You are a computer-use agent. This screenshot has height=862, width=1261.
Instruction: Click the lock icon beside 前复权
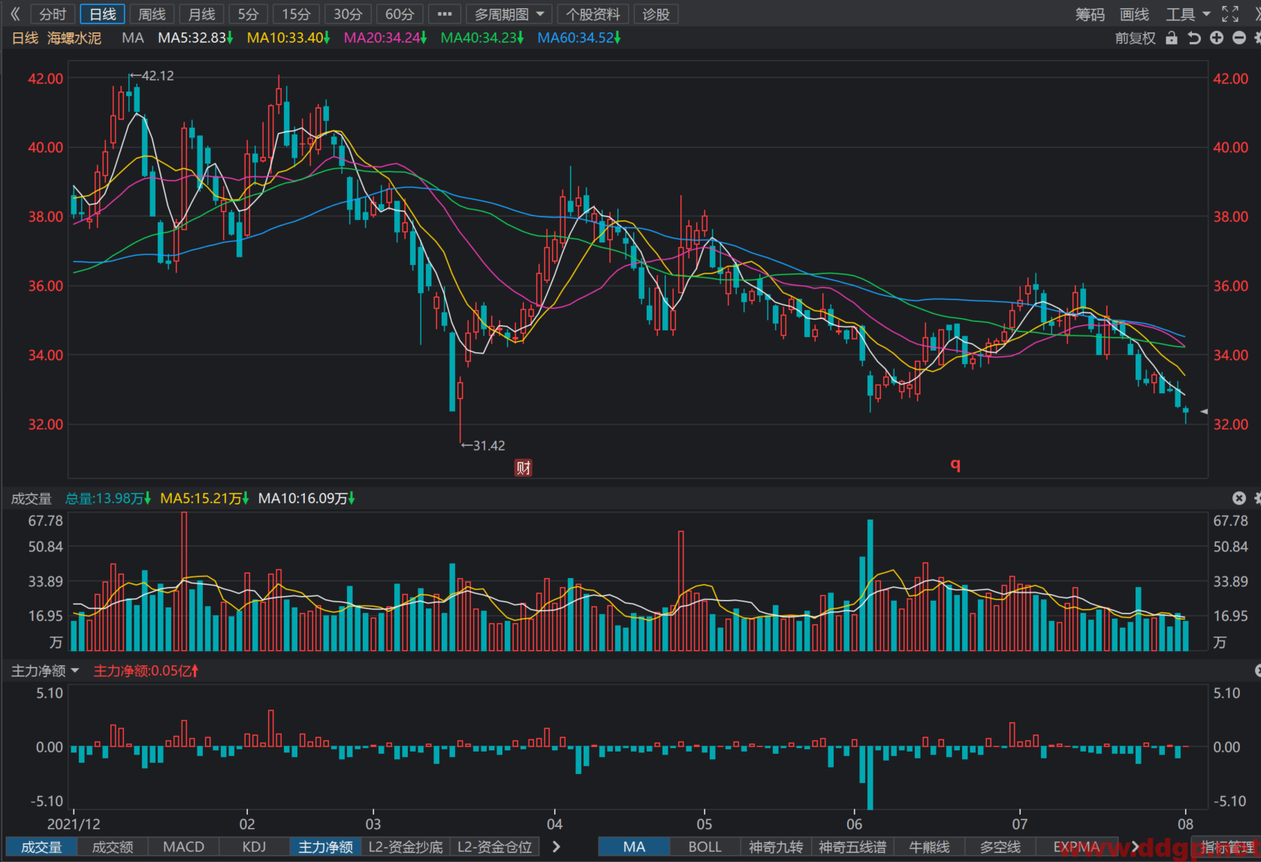(1172, 38)
